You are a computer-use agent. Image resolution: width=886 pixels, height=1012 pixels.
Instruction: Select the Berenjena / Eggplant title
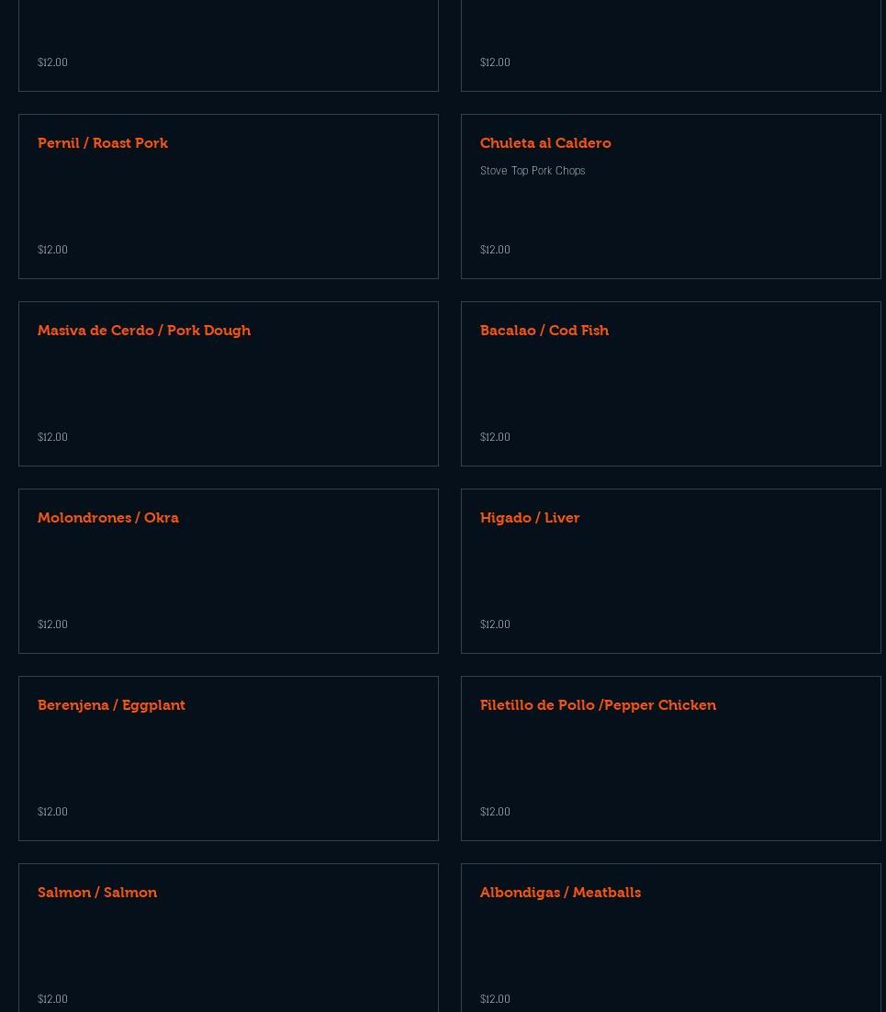[111, 705]
